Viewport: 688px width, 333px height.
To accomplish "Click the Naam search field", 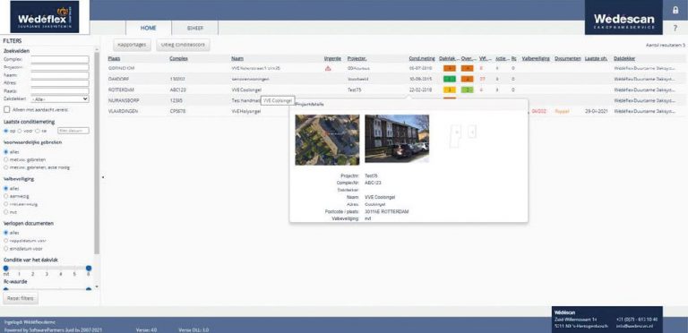I will pyautogui.click(x=60, y=75).
